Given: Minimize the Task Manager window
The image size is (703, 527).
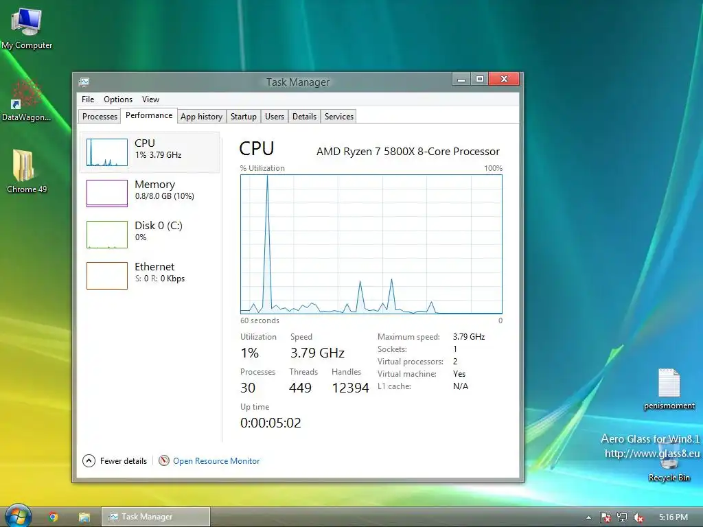Looking at the screenshot, I should (461, 80).
